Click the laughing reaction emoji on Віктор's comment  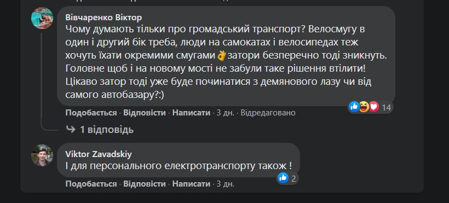pyautogui.click(x=364, y=107)
